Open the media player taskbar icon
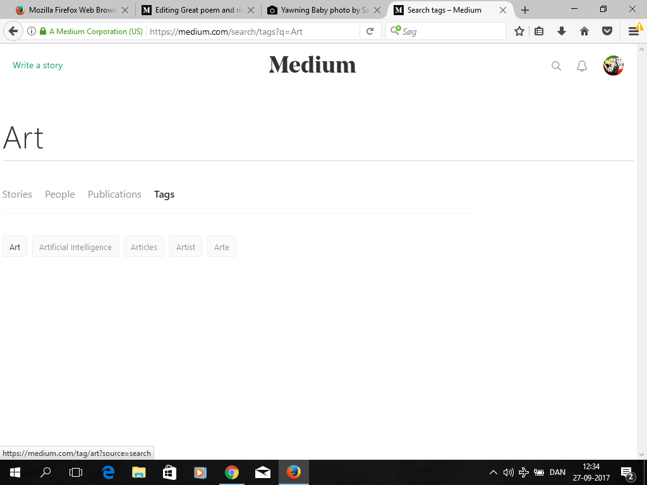 pyautogui.click(x=200, y=472)
